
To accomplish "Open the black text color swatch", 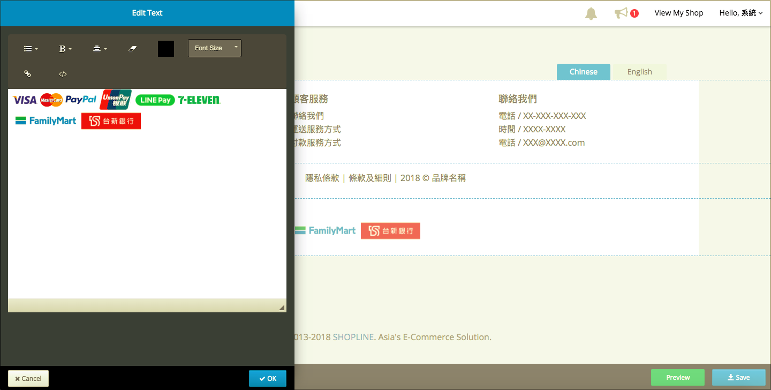I will (x=166, y=49).
